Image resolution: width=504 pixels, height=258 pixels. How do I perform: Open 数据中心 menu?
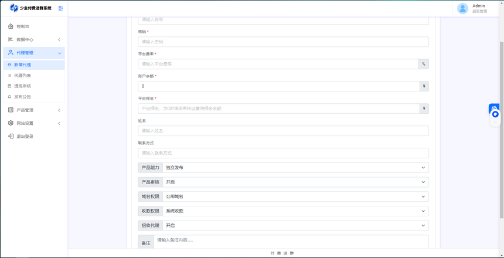pyautogui.click(x=34, y=39)
